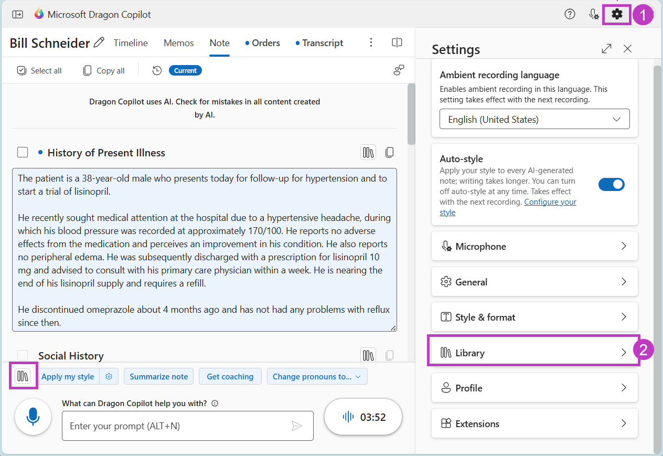Open library for Social History section
This screenshot has height=456, width=663.
368,355
